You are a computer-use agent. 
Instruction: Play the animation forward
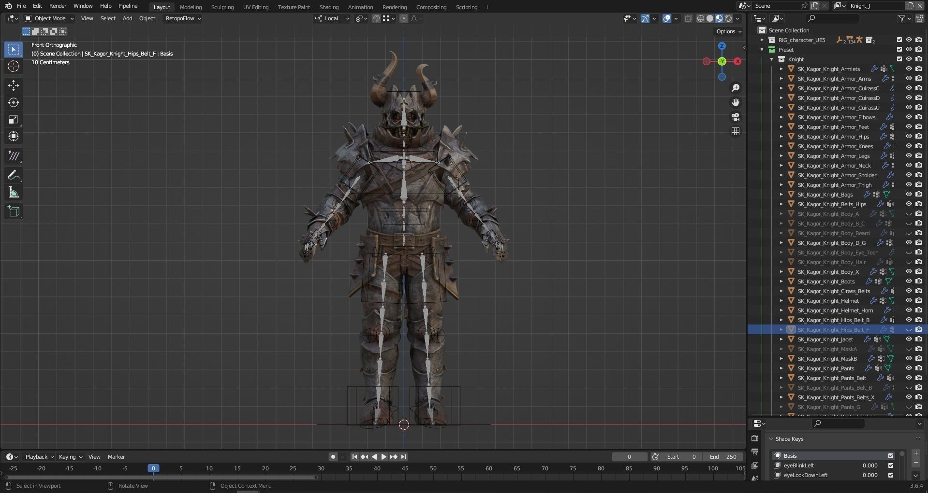click(384, 457)
